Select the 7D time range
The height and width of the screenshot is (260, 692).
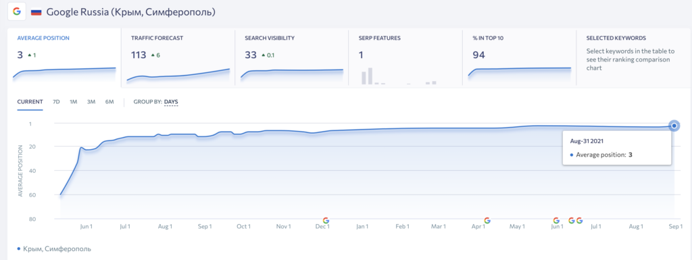[56, 102]
